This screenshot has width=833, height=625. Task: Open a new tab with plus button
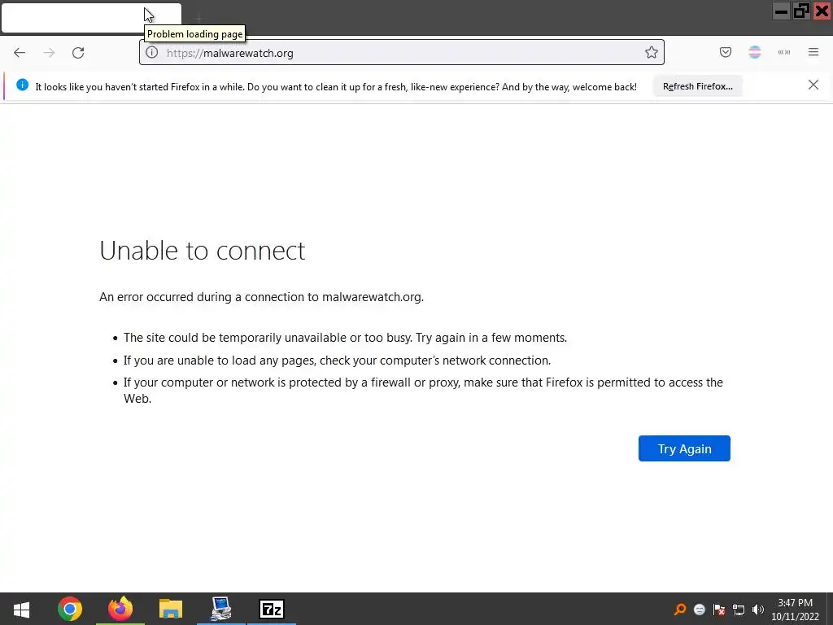click(199, 19)
